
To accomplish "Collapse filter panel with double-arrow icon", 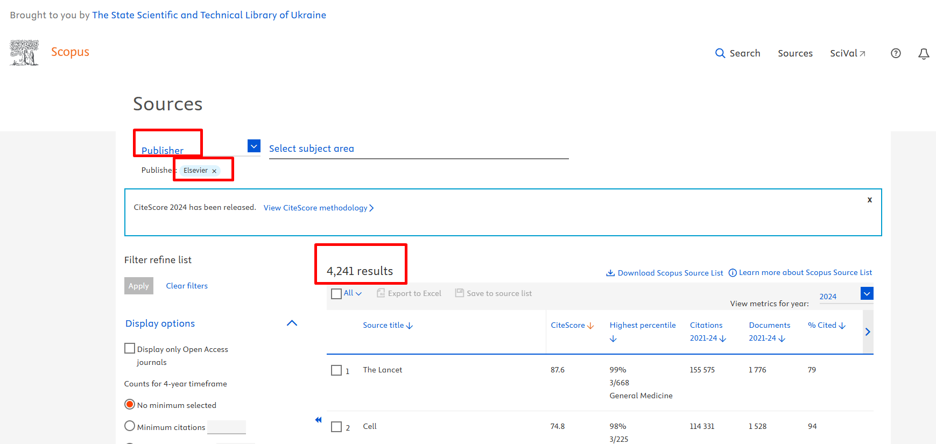I will 318,420.
